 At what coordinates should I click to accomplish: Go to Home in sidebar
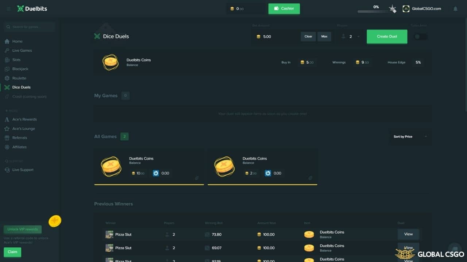point(17,41)
